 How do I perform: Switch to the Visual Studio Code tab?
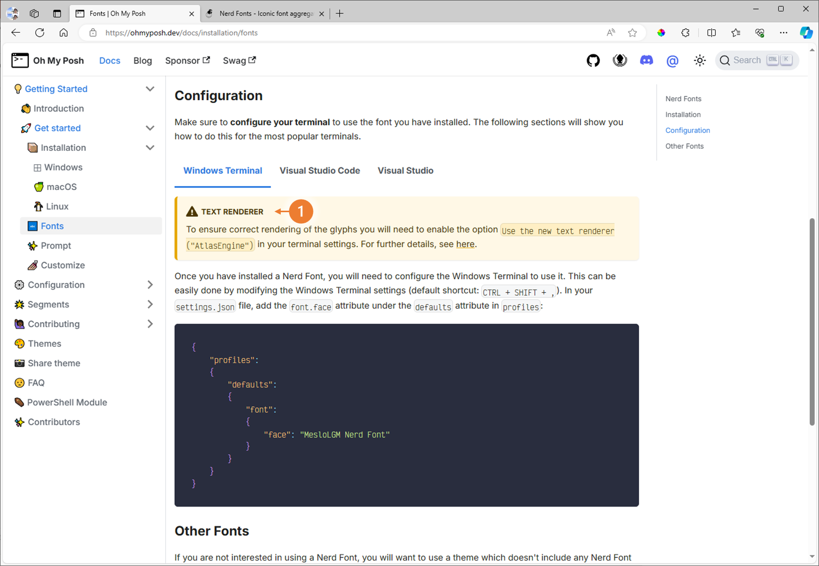coord(320,171)
